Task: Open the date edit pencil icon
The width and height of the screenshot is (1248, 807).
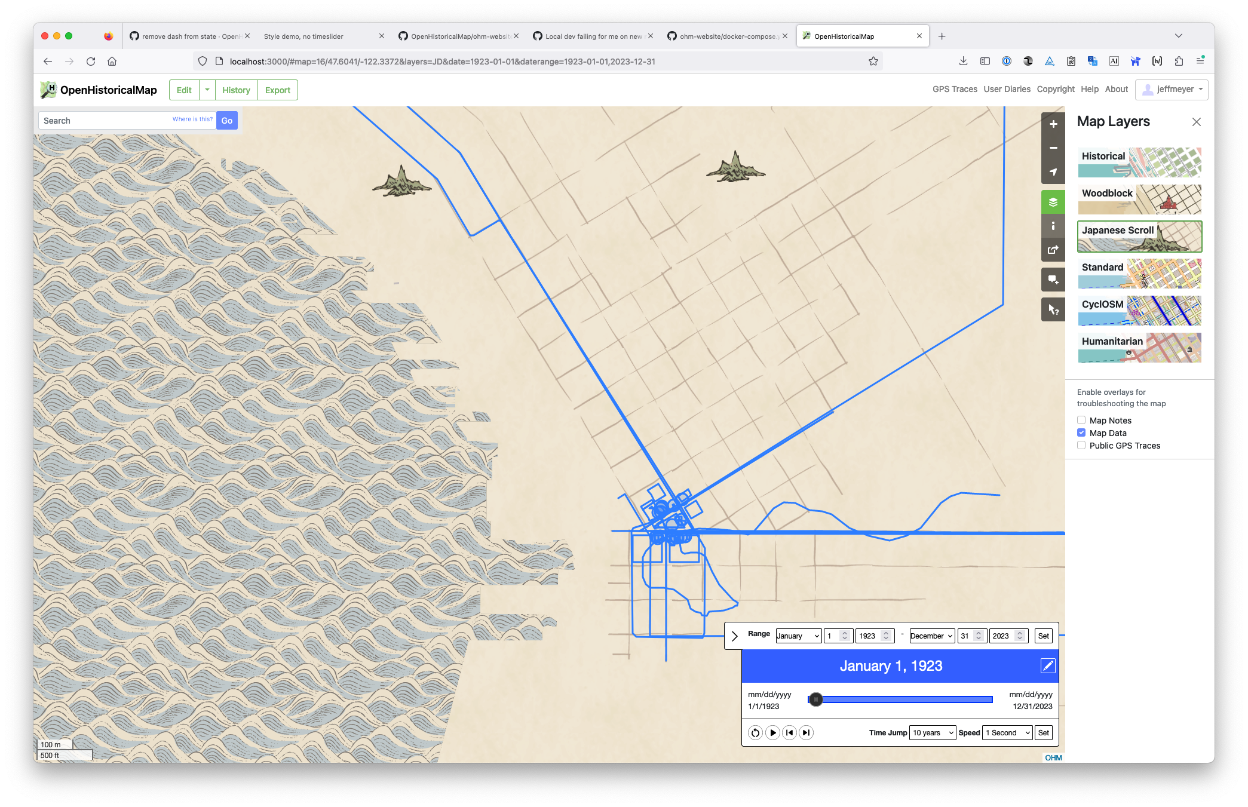Action: [x=1047, y=665]
